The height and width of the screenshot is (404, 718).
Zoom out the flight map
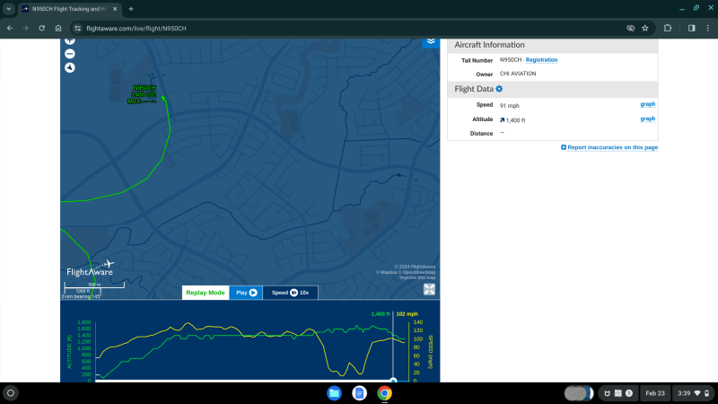(70, 54)
